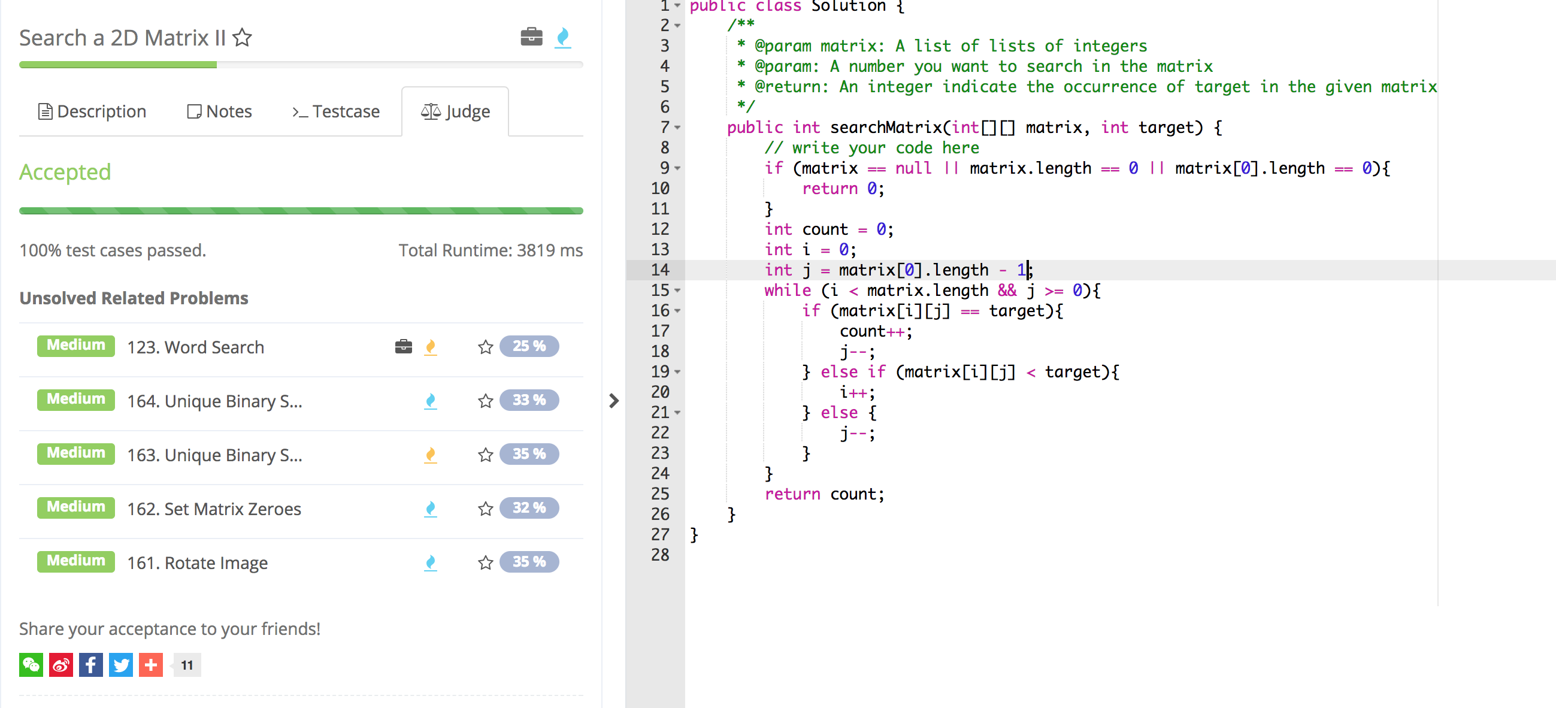Click blue flame icon in Set Matrix Zeroes row

(x=430, y=509)
